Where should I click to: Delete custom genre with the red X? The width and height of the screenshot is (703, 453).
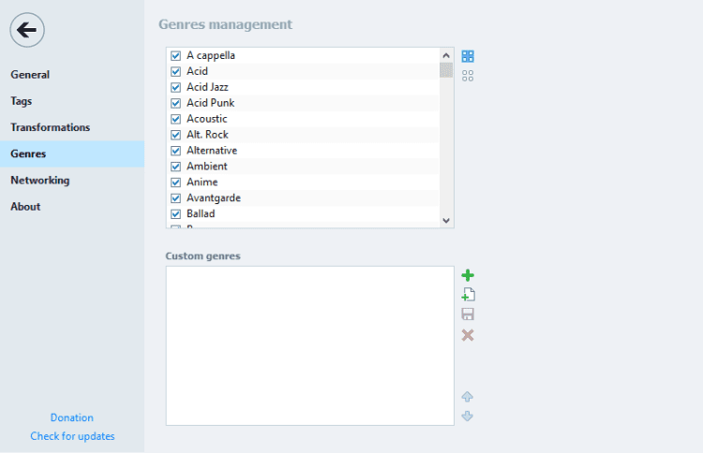coord(468,335)
